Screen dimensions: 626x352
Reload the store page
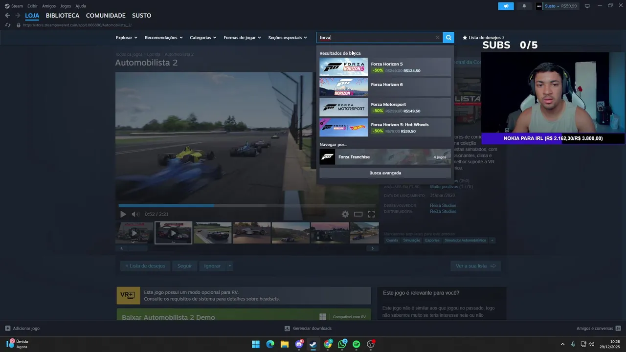(8, 25)
